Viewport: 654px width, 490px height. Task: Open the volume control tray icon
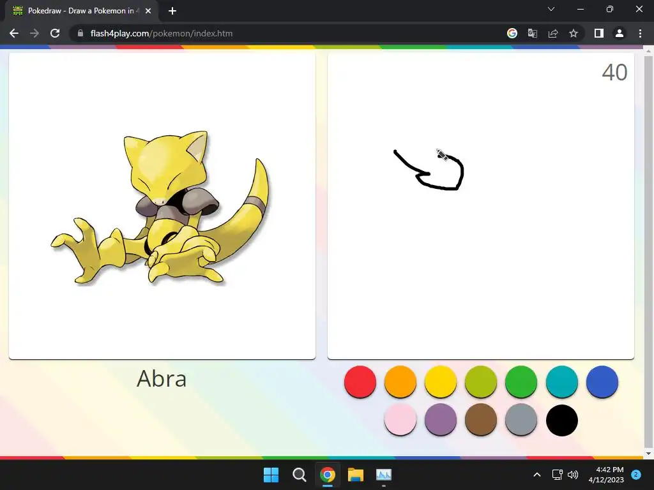tap(573, 475)
